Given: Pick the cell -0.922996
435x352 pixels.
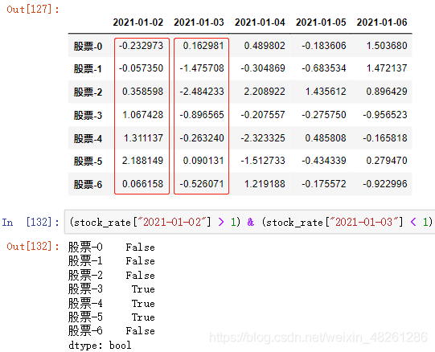Looking at the screenshot, I should point(385,184).
